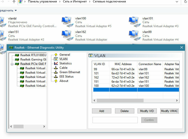The width and height of the screenshot is (188, 139).
Task: Close the Realtek Ethernet Diagnostic Utility window
Action: click(182, 47)
